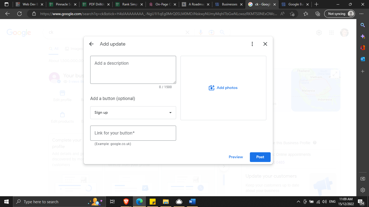Image resolution: width=369 pixels, height=207 pixels.
Task: Expand the Sign up button type dropdown
Action: (x=133, y=113)
